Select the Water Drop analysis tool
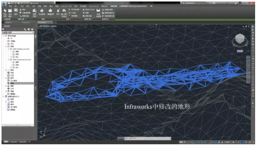 (x=58, y=12)
